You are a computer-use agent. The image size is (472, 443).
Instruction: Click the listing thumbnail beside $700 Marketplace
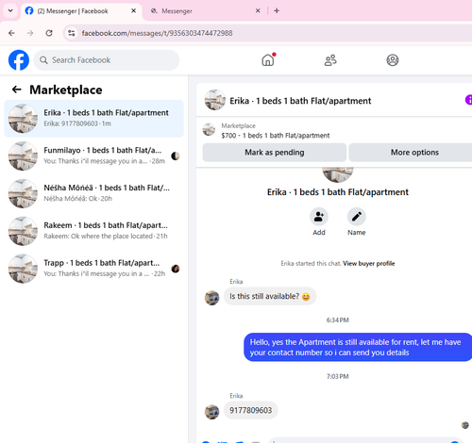209,129
